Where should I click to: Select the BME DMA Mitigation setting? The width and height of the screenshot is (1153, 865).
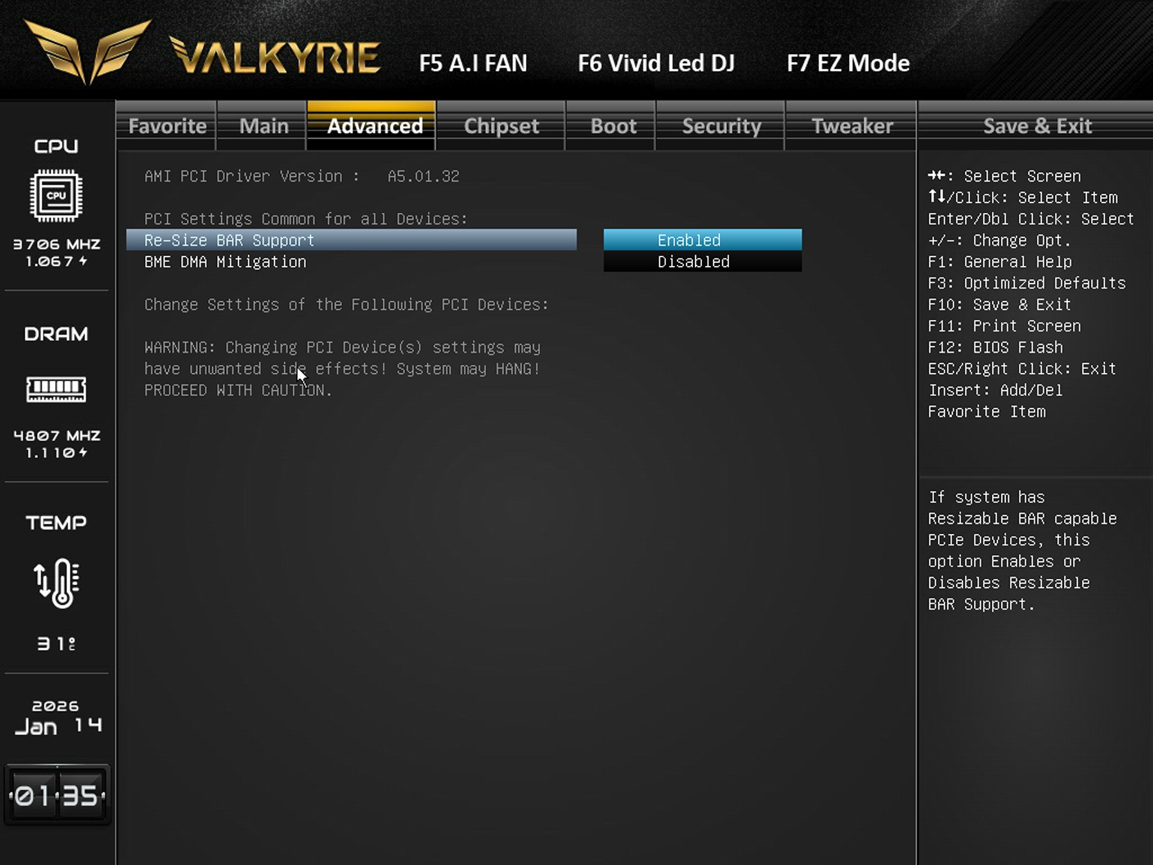225,262
